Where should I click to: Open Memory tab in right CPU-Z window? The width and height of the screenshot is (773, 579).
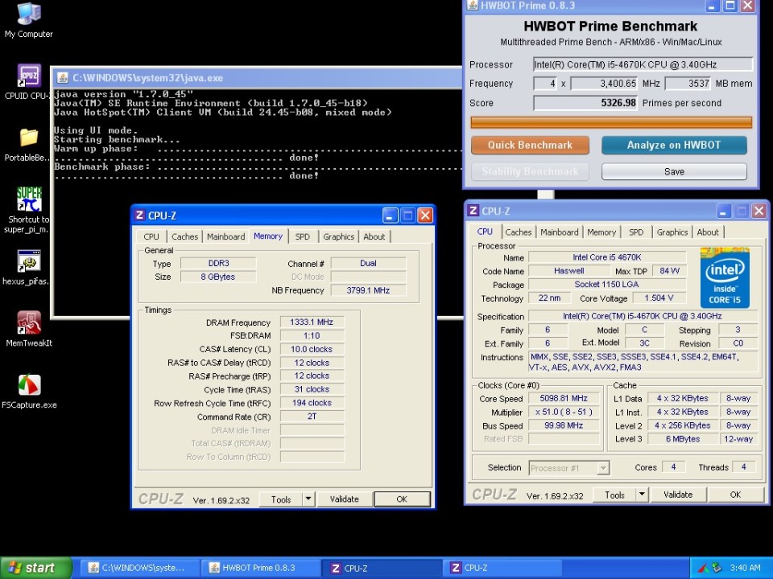pos(601,232)
